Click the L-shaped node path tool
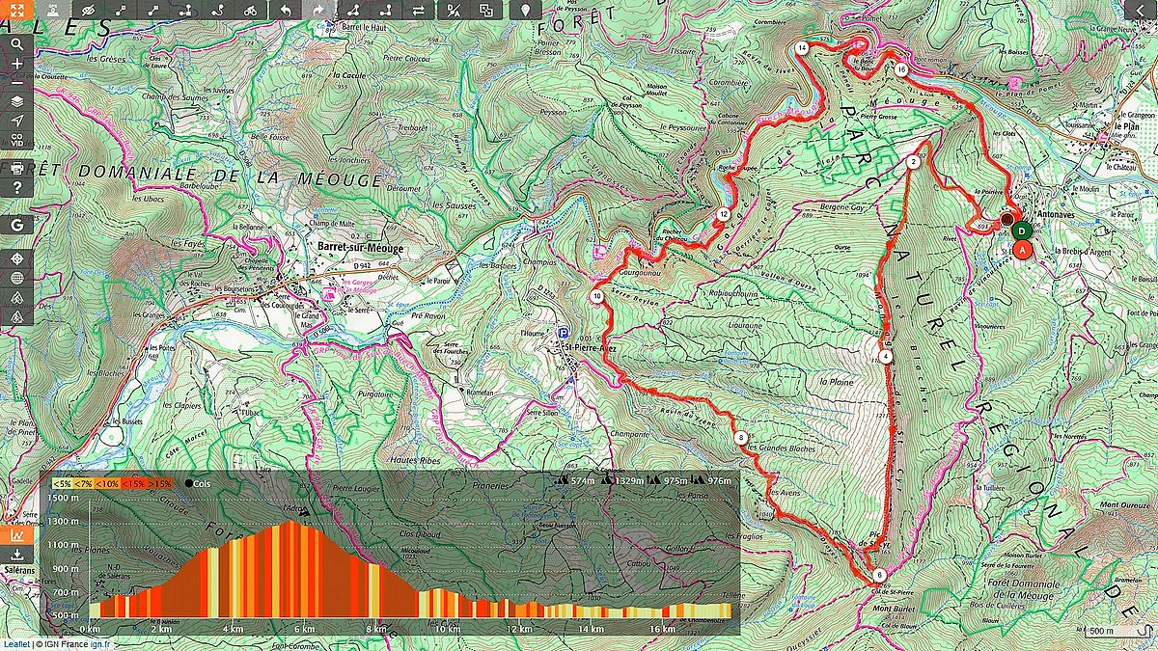Image resolution: width=1158 pixels, height=651 pixels. pyautogui.click(x=385, y=11)
